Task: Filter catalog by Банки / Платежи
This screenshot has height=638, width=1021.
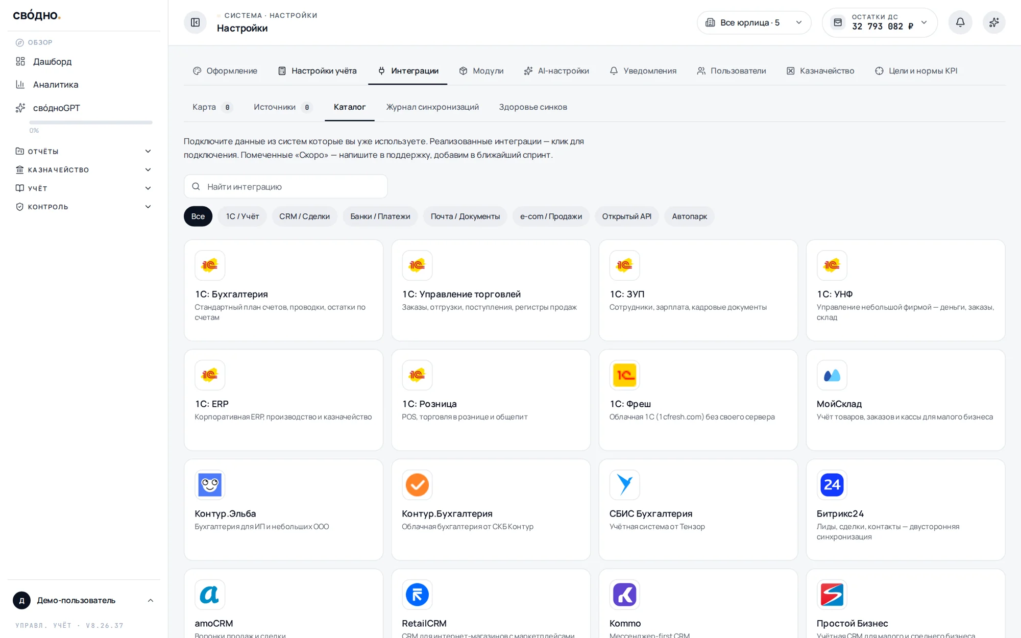Action: pos(380,216)
